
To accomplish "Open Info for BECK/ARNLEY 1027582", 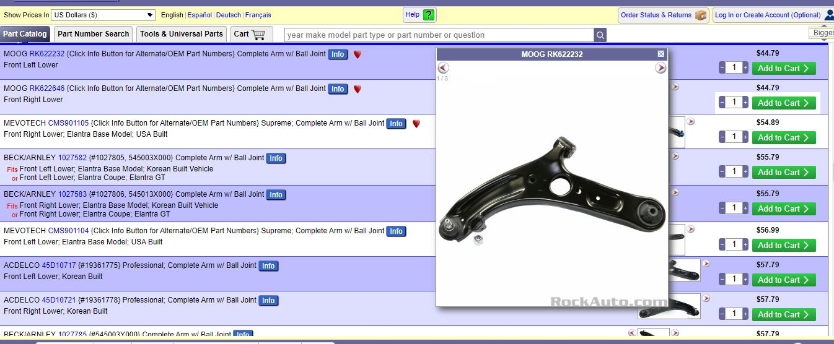I will 276,158.
